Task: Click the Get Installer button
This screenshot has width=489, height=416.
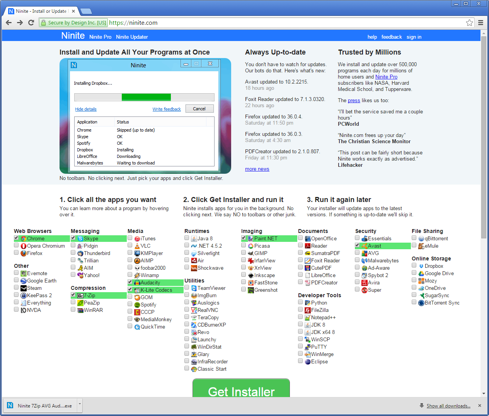Action: click(x=241, y=392)
